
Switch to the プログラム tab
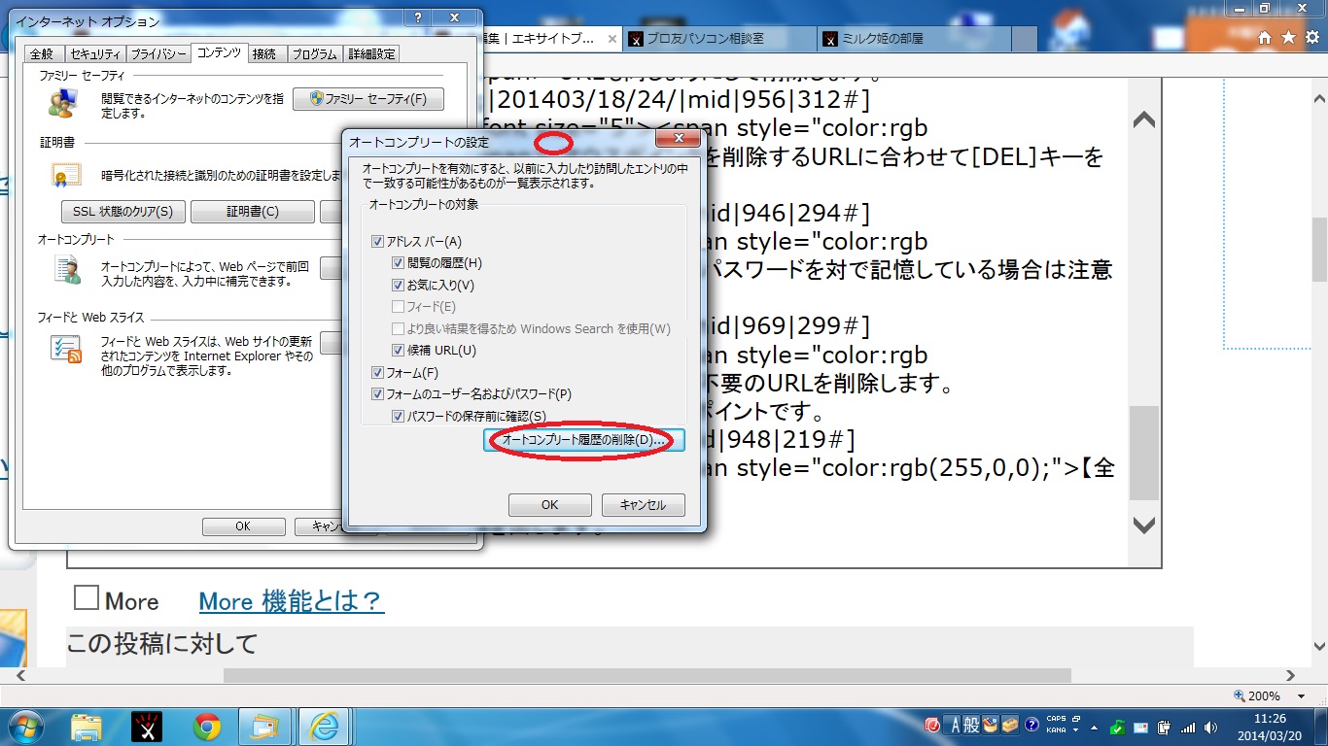pos(314,54)
